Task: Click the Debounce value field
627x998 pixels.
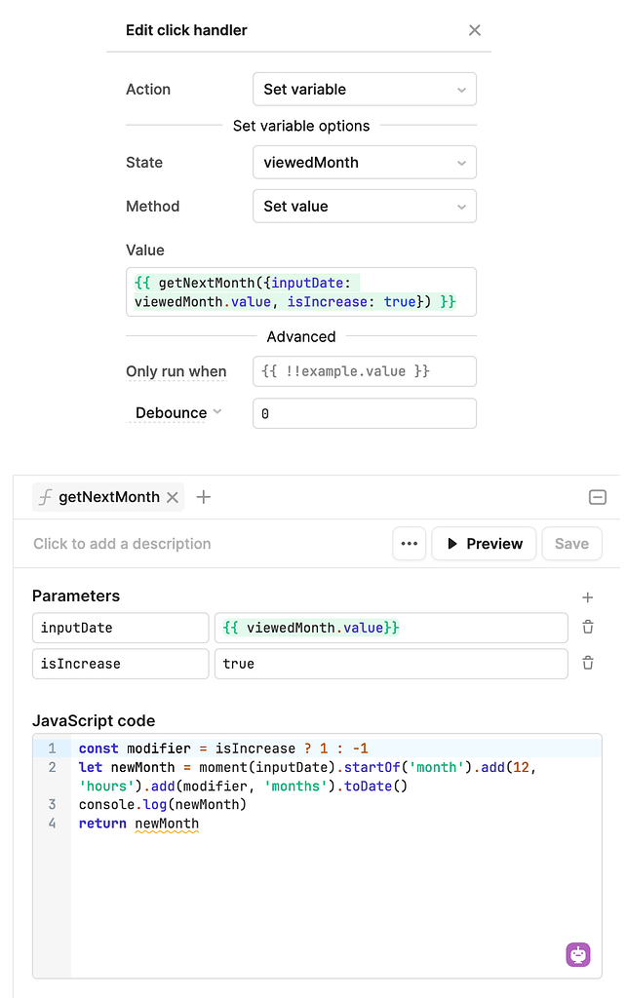Action: click(365, 413)
